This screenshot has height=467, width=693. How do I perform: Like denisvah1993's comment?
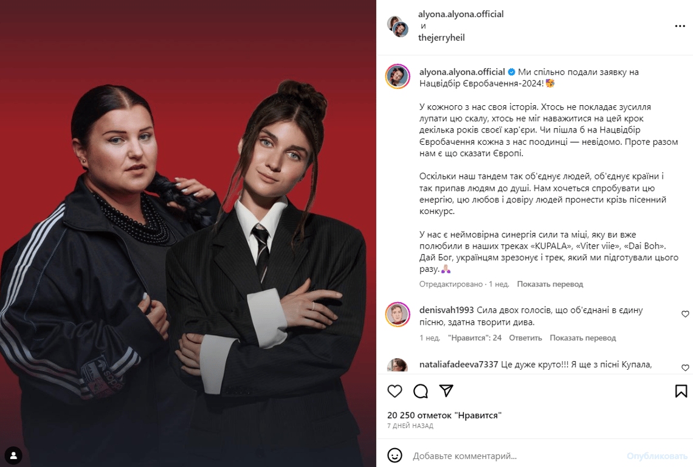[685, 314]
